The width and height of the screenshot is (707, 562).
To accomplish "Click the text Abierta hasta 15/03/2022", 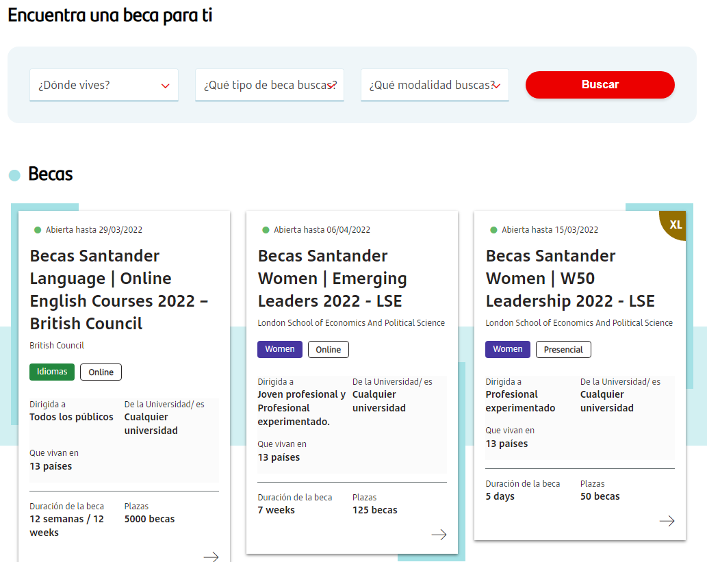I will tap(550, 229).
